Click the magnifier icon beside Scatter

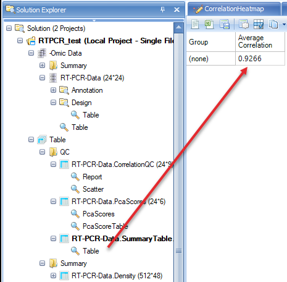75,189
